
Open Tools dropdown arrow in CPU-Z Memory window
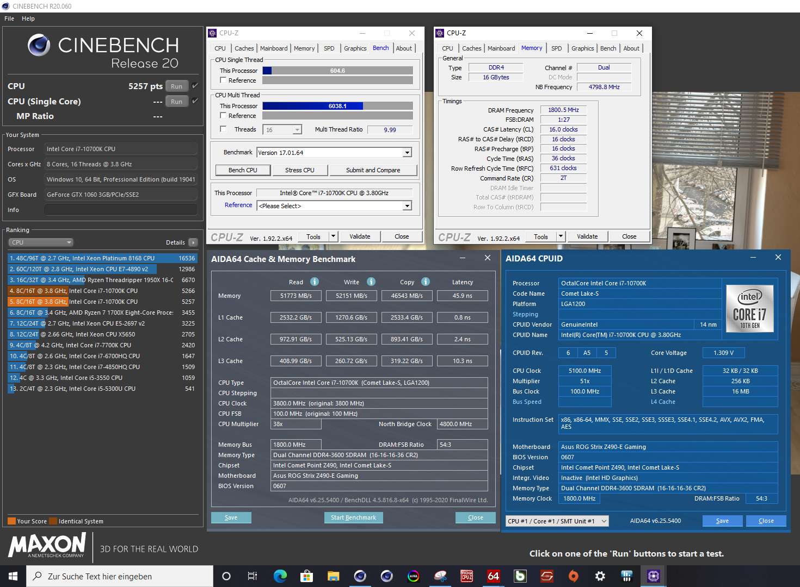tap(561, 236)
